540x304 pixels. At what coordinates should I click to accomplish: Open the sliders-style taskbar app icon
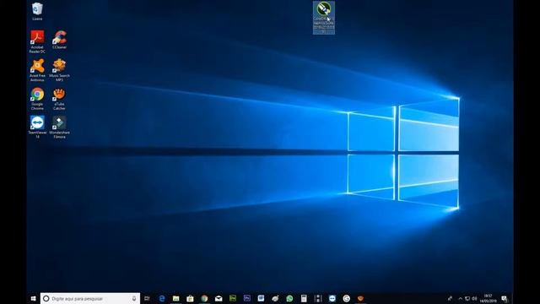click(318, 298)
